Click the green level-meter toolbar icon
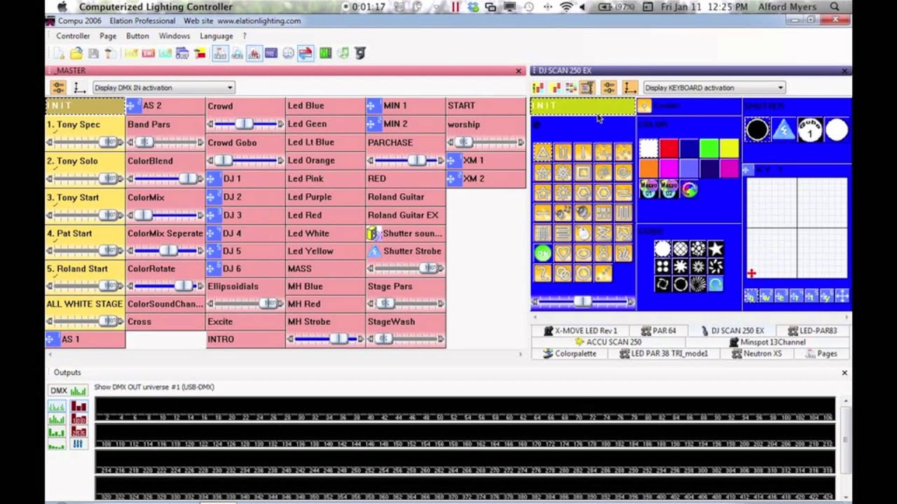897x504 pixels. click(x=325, y=53)
